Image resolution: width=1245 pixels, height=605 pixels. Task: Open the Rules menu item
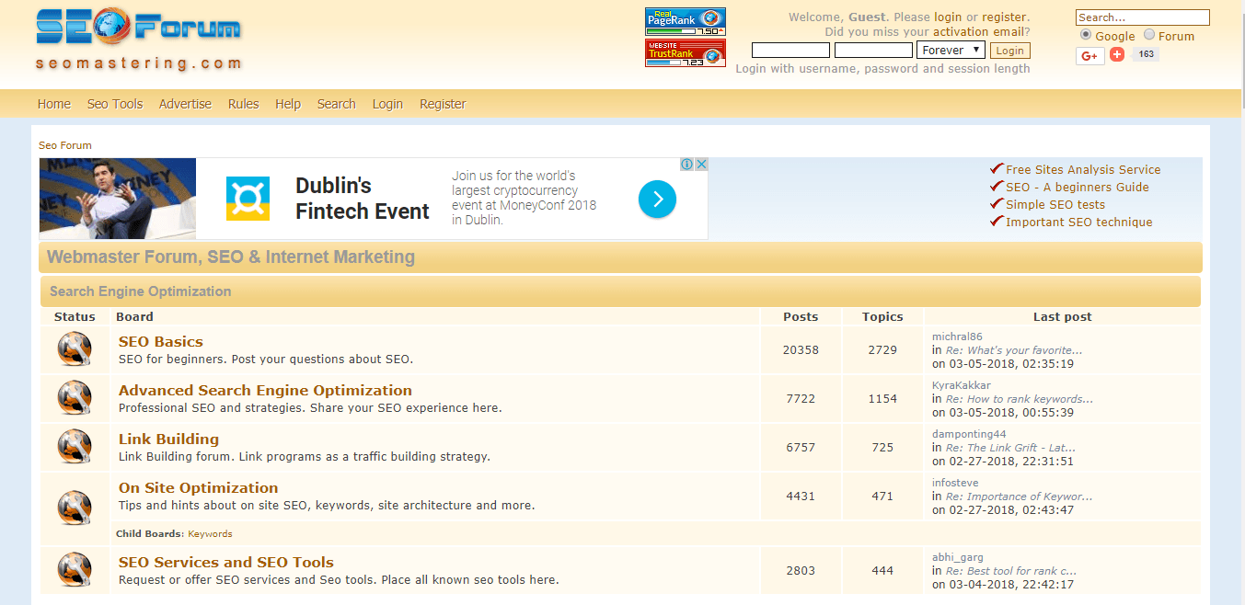pyautogui.click(x=243, y=104)
